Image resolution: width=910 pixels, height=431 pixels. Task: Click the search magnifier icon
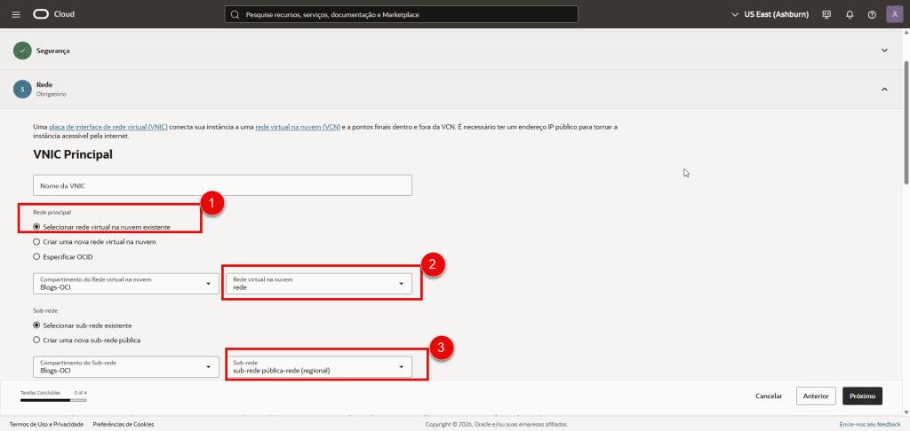pos(235,14)
